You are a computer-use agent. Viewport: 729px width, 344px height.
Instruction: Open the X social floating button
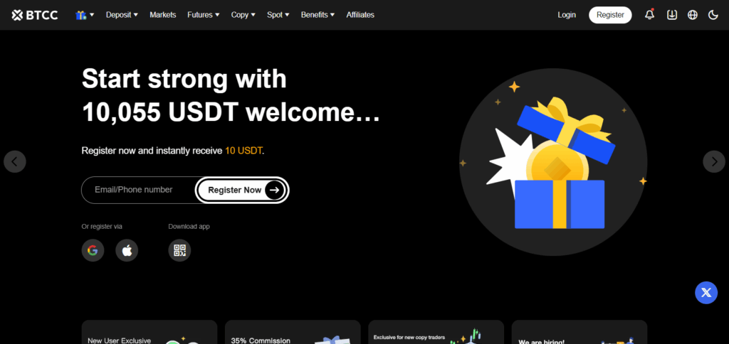click(706, 292)
